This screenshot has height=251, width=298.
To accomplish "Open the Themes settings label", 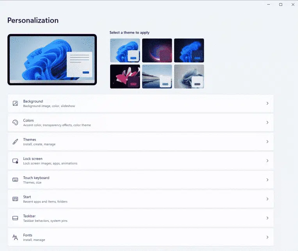I will (x=29, y=139).
